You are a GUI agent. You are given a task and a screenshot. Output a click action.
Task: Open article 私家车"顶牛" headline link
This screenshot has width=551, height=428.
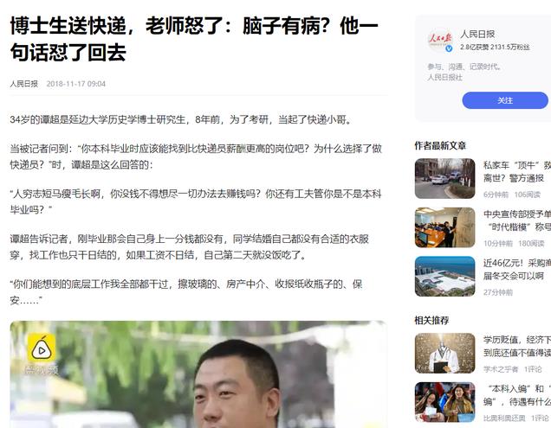(x=517, y=171)
